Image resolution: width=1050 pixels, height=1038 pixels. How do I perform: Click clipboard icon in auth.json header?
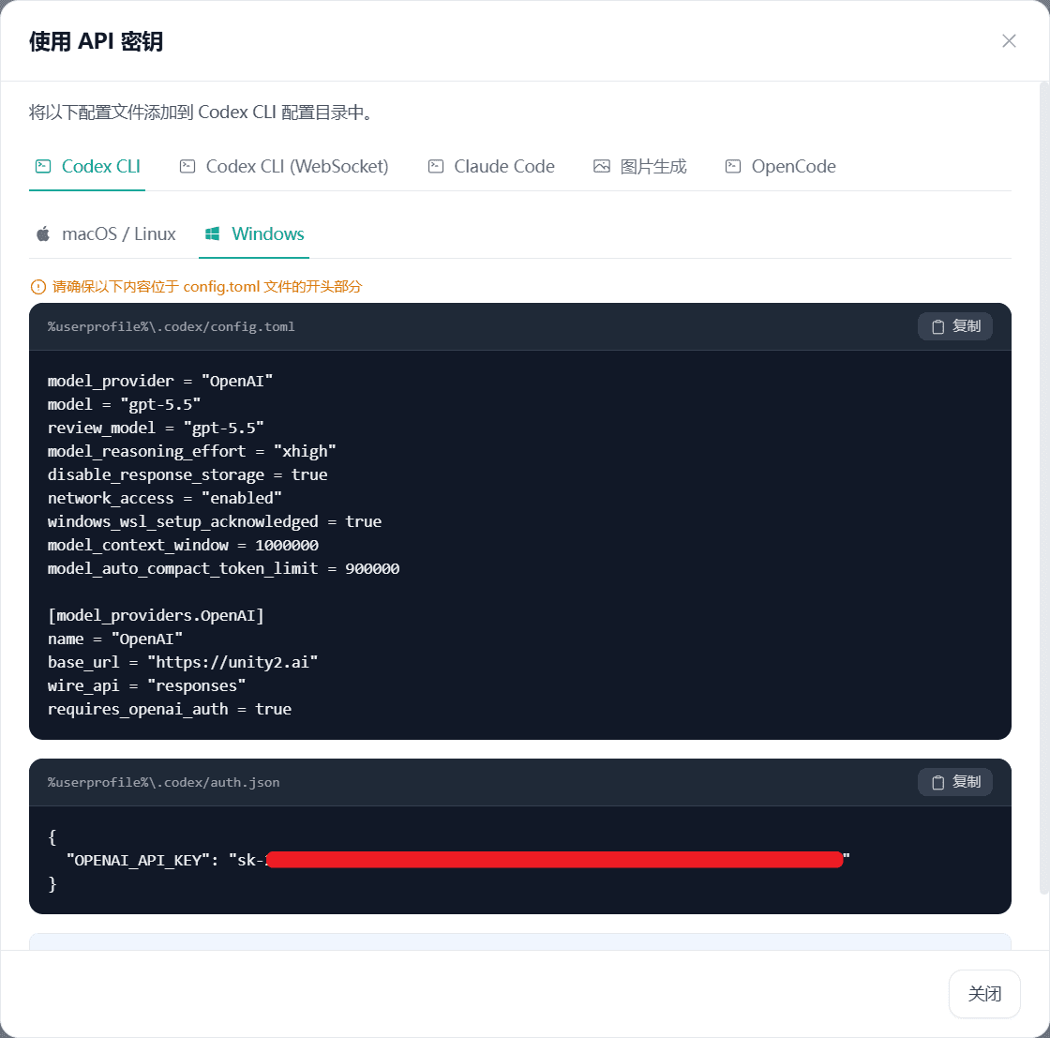pos(938,782)
